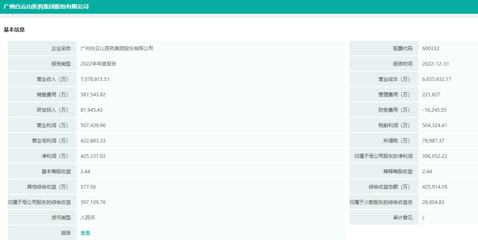Select 2.44 in 基本每股收益 row
This screenshot has height=240, width=478.
[85, 171]
